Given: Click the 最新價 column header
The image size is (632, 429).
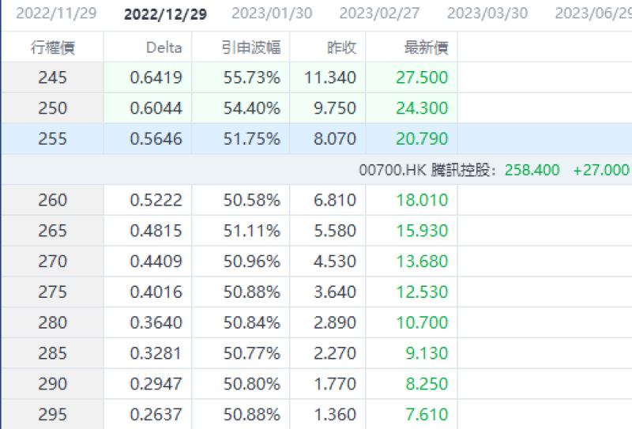Looking at the screenshot, I should (426, 47).
